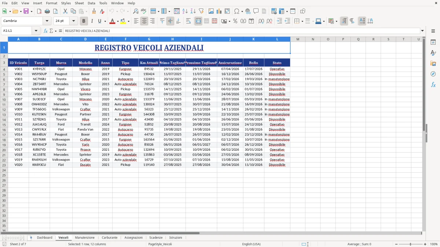Open the Insert Chart tool
This screenshot has width=440, height=247.
point(219,11)
